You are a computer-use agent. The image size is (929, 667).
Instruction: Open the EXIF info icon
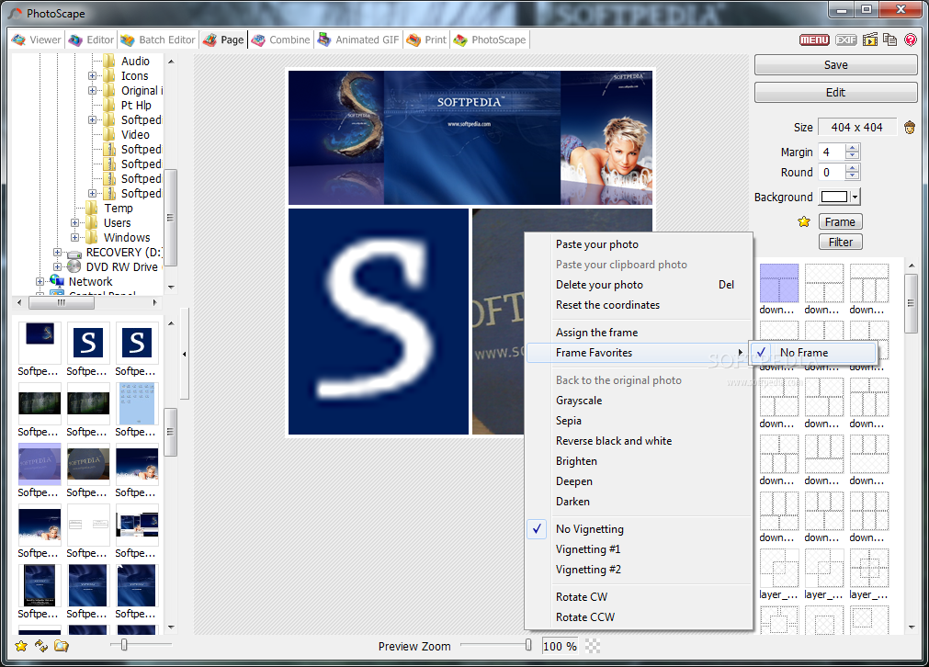845,40
